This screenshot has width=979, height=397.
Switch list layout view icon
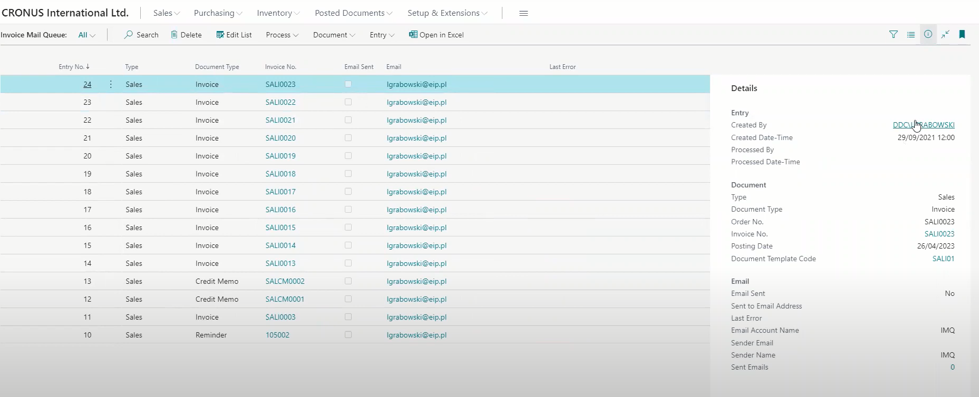(x=911, y=35)
